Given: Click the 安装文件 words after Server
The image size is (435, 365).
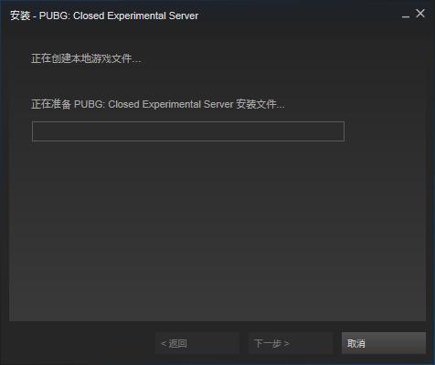Looking at the screenshot, I should pos(256,104).
